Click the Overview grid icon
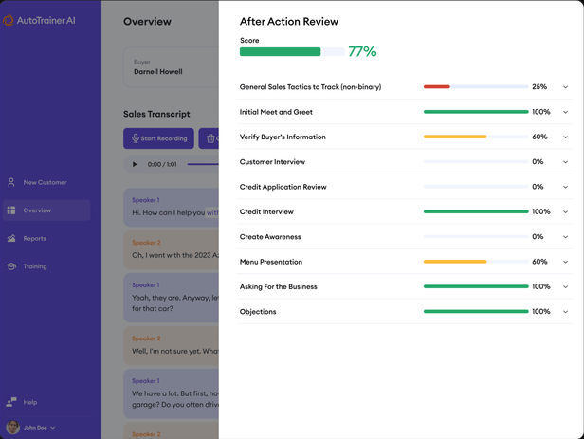This screenshot has height=439, width=584. (x=11, y=210)
